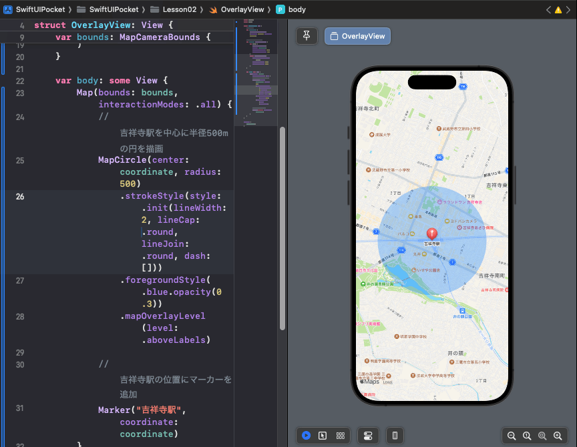Click the '.strokeStyle(style:' code
This screenshot has width=577, height=447.
click(170, 196)
